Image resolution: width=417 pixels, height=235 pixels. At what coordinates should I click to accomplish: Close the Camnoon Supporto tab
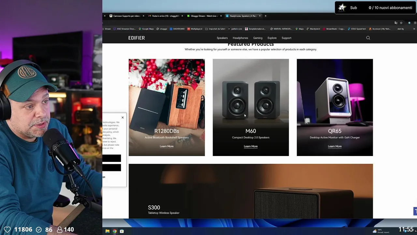tap(143, 16)
